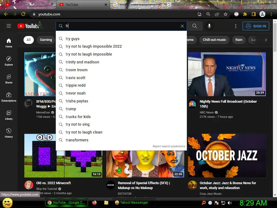Select the "try guys" suggestion
The width and height of the screenshot is (277, 208).
121,38
